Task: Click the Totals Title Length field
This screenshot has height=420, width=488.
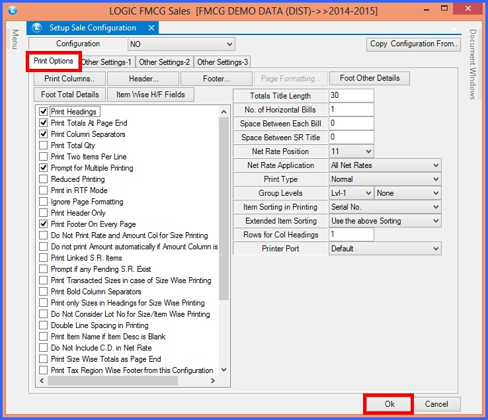Action: (351, 95)
